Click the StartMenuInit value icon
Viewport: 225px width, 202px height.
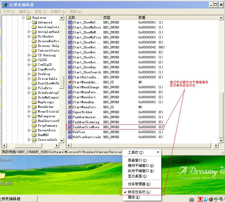coord(70,97)
